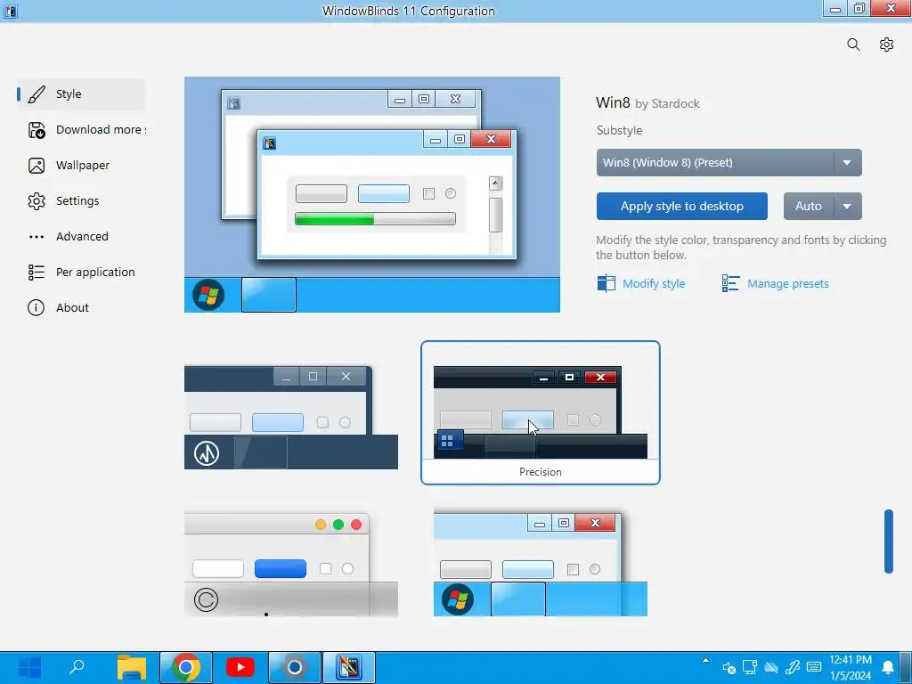This screenshot has width=912, height=684.
Task: Click the WindowBlinds title bar app icon
Action: pos(11,11)
